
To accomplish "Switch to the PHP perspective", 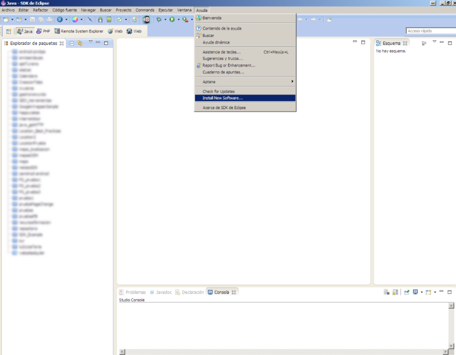I will [x=43, y=31].
